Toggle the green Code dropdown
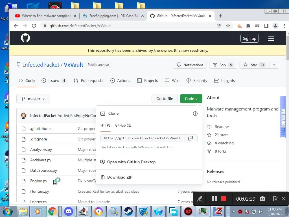 coord(191,99)
